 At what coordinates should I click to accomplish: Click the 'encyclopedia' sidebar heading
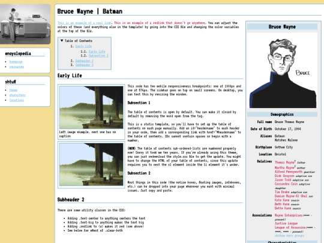tap(18, 53)
